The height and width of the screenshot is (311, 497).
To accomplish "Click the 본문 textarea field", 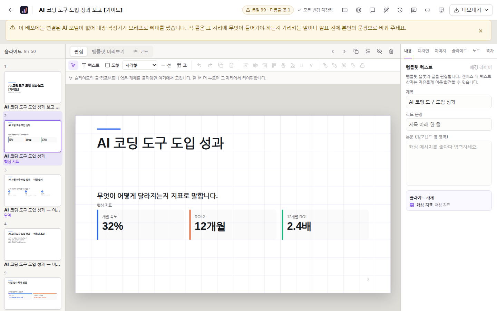I will click(449, 163).
